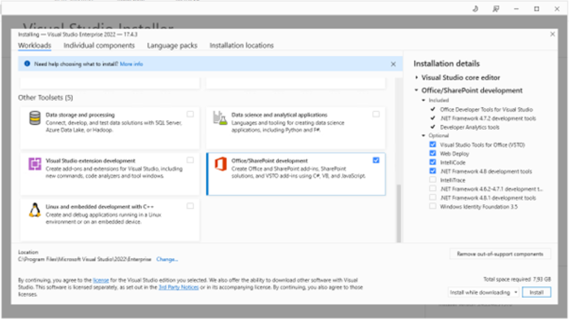Collapse the Optional components section

tap(424, 136)
